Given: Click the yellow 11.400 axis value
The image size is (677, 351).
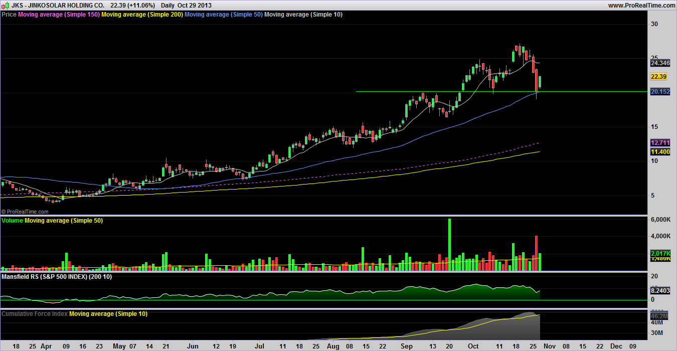Looking at the screenshot, I should 659,151.
